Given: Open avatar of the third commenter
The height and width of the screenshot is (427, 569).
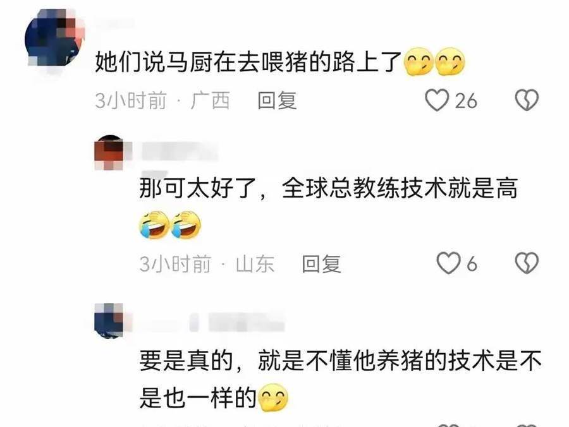Looking at the screenshot, I should (x=109, y=321).
